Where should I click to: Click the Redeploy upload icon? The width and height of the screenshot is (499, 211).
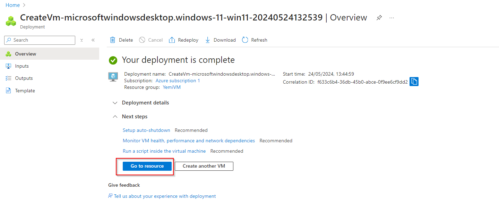[x=172, y=40]
